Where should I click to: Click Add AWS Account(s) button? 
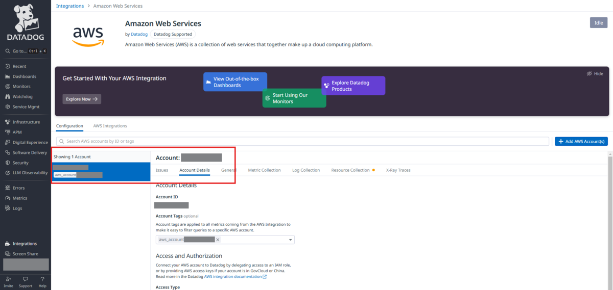[x=581, y=141]
